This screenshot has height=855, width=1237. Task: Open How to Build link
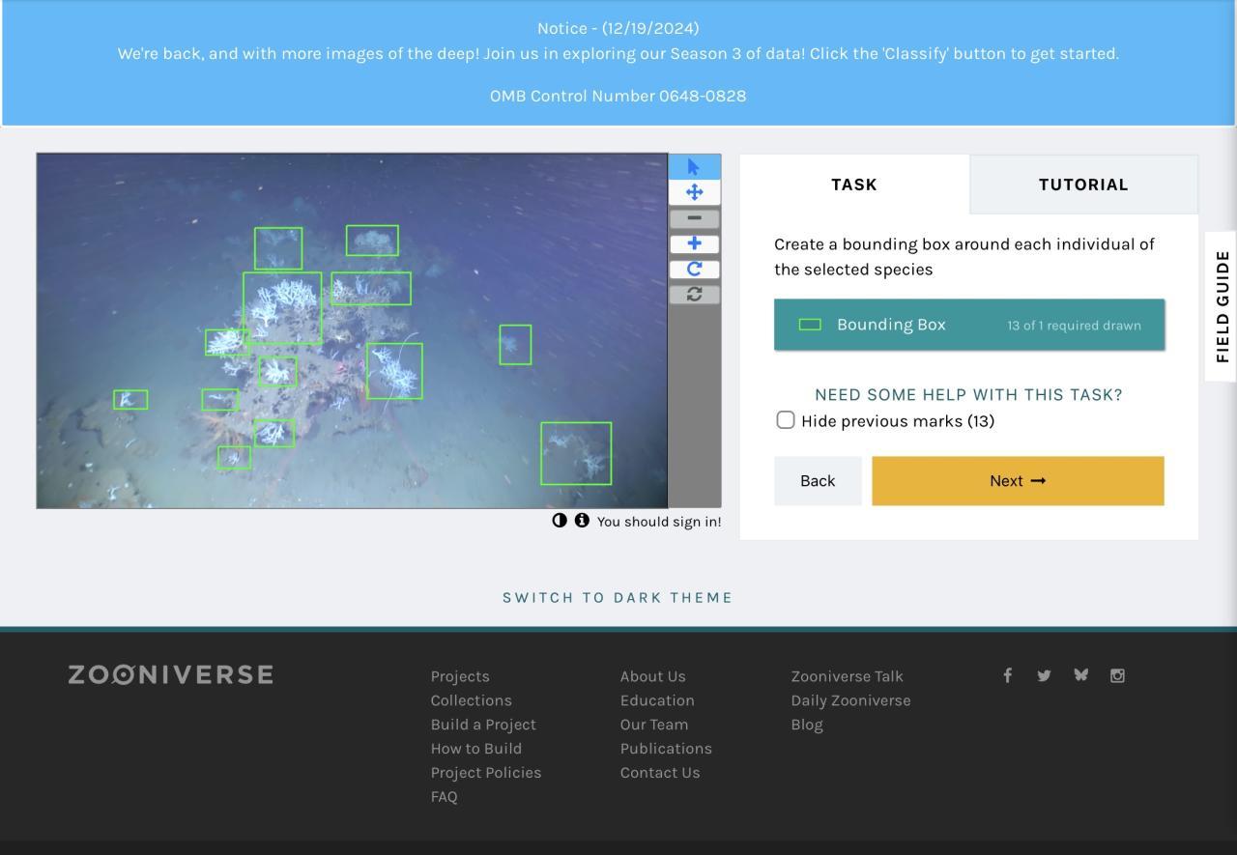click(x=476, y=749)
